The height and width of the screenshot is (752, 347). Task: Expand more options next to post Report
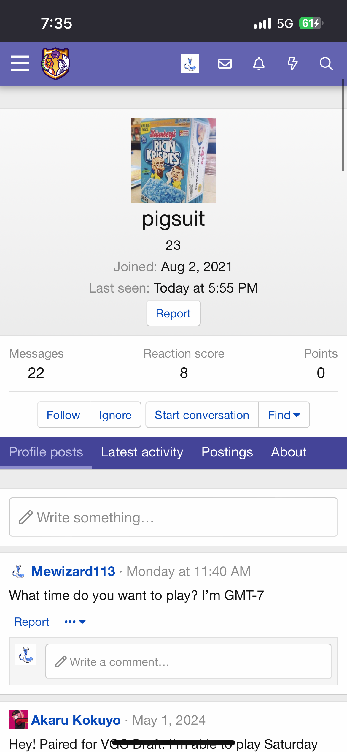pos(75,622)
